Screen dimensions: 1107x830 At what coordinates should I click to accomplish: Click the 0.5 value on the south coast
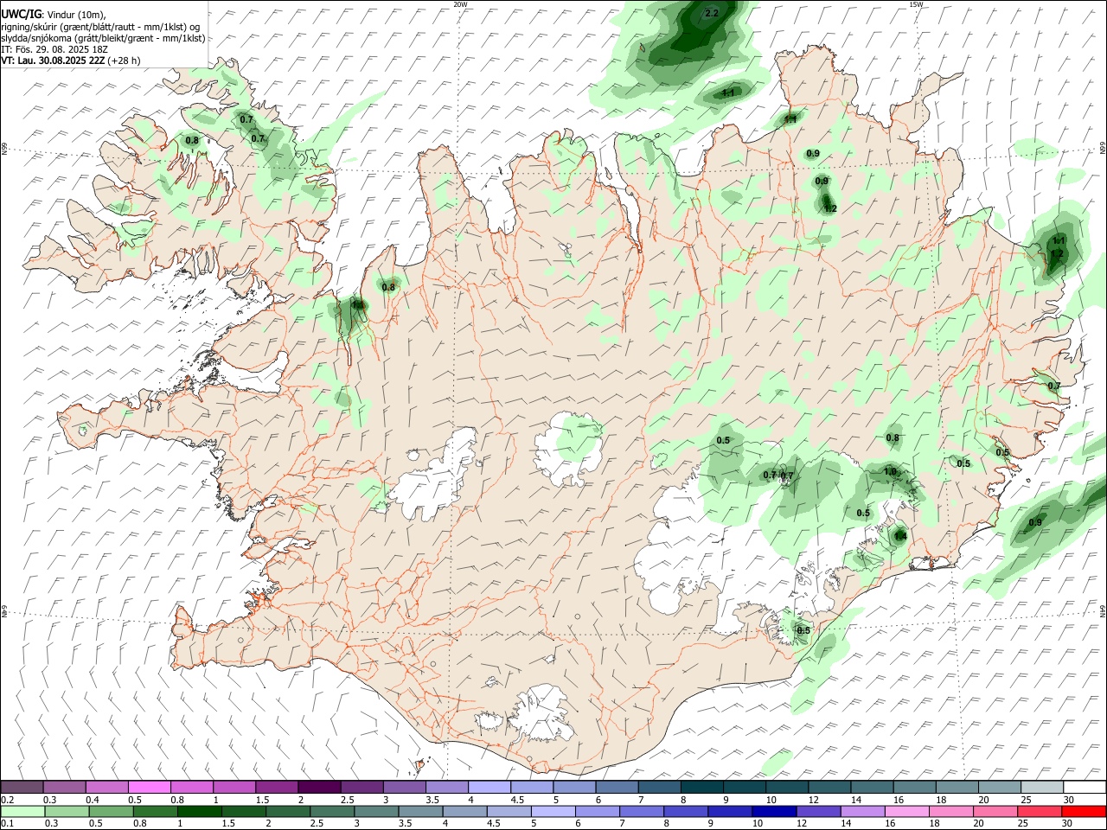tap(803, 630)
